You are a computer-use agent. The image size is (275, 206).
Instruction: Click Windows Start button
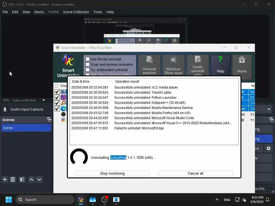point(9,200)
